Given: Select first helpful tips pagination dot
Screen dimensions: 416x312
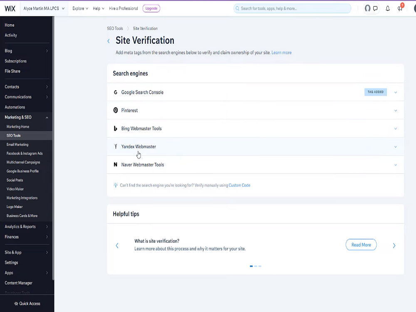Looking at the screenshot, I should pos(251,266).
